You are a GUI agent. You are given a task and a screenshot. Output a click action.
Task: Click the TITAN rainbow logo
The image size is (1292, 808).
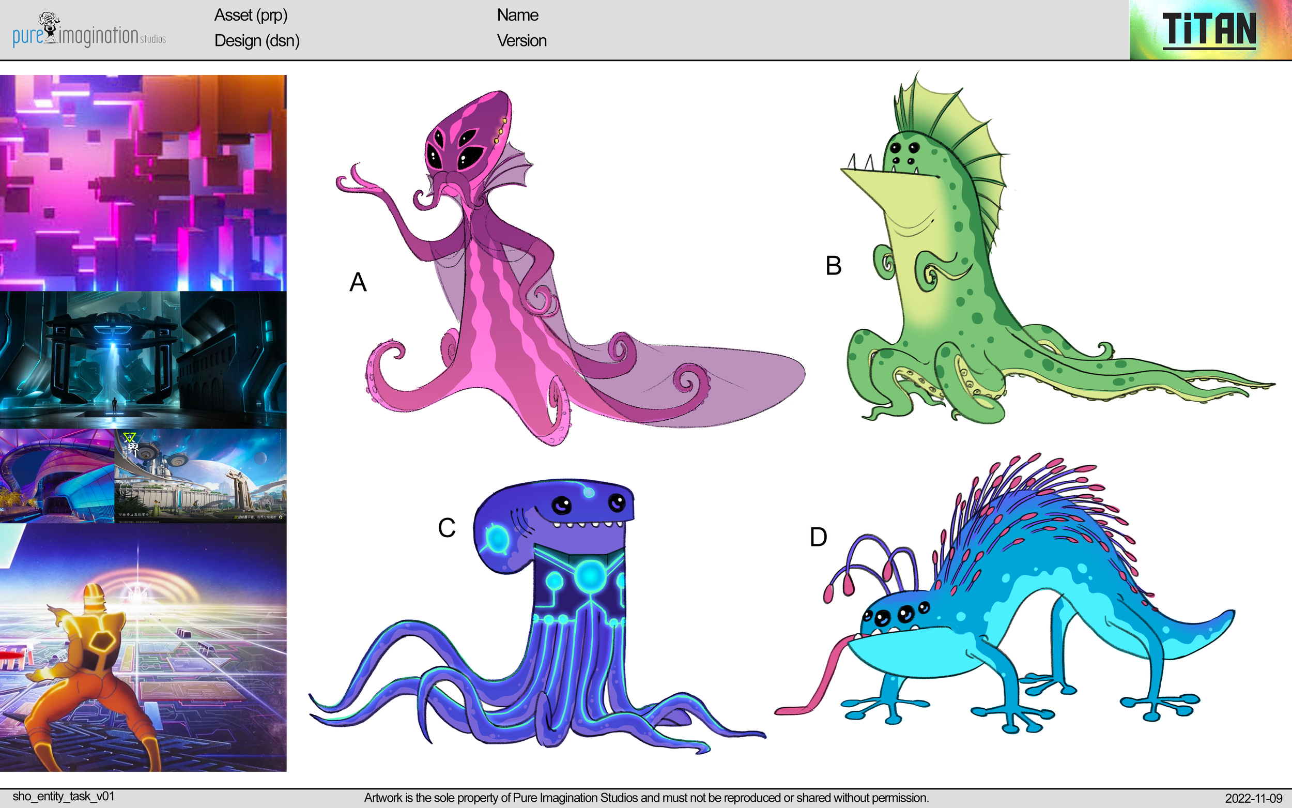(1209, 29)
